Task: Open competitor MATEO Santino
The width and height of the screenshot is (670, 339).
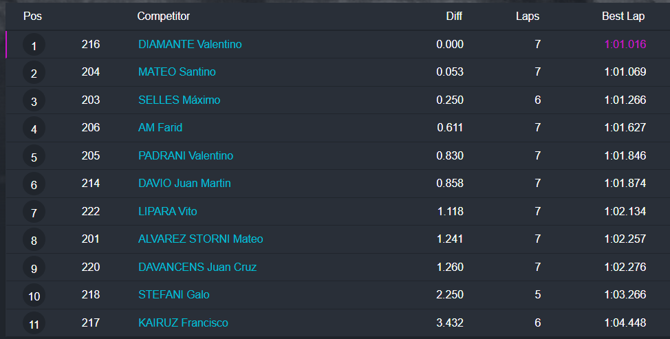Action: [x=177, y=72]
